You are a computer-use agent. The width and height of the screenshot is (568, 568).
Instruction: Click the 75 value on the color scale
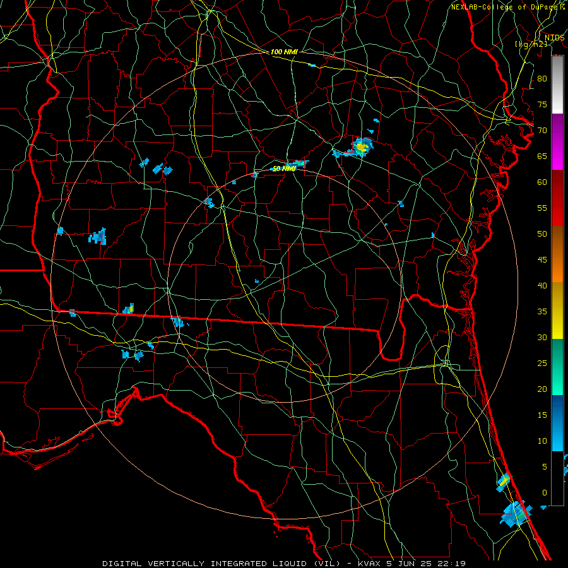tap(542, 104)
